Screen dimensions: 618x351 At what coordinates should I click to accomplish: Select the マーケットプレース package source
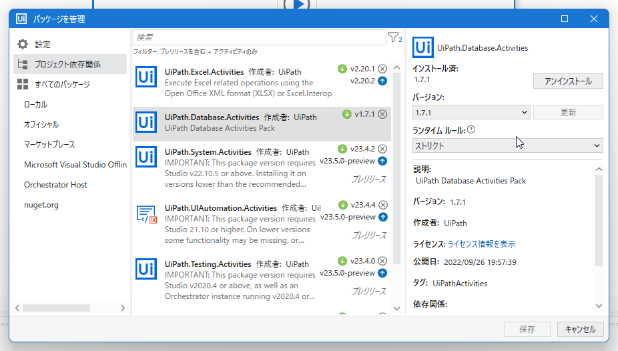pyautogui.click(x=49, y=145)
